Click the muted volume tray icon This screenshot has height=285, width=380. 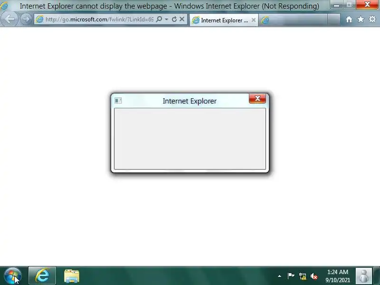[314, 276]
